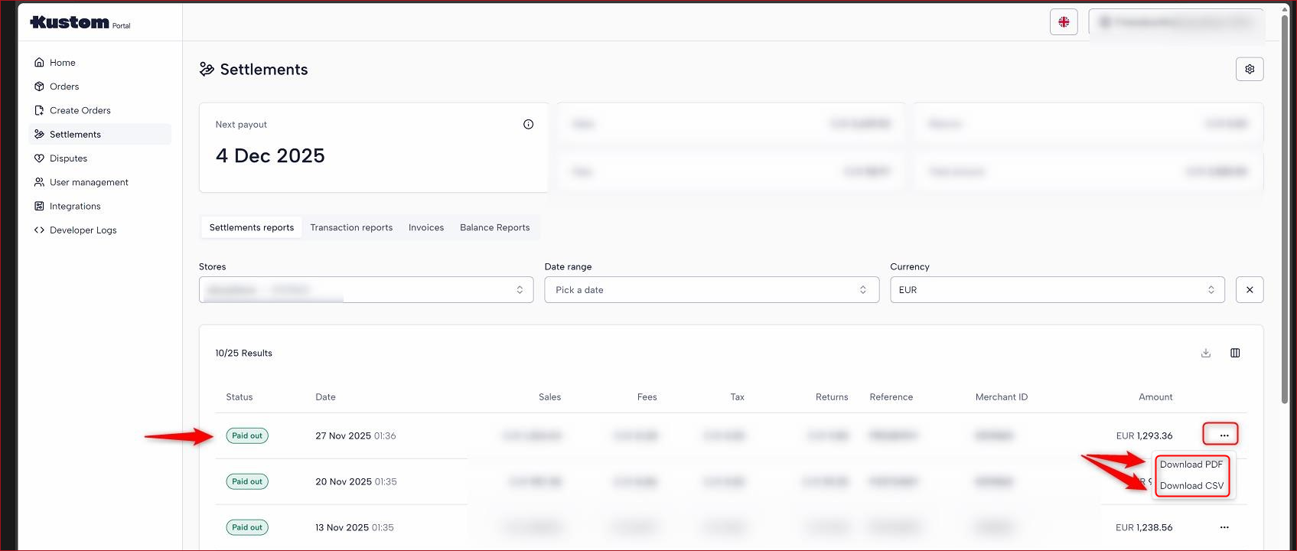The width and height of the screenshot is (1297, 551).
Task: Click the UK flag language selector
Action: 1063,22
